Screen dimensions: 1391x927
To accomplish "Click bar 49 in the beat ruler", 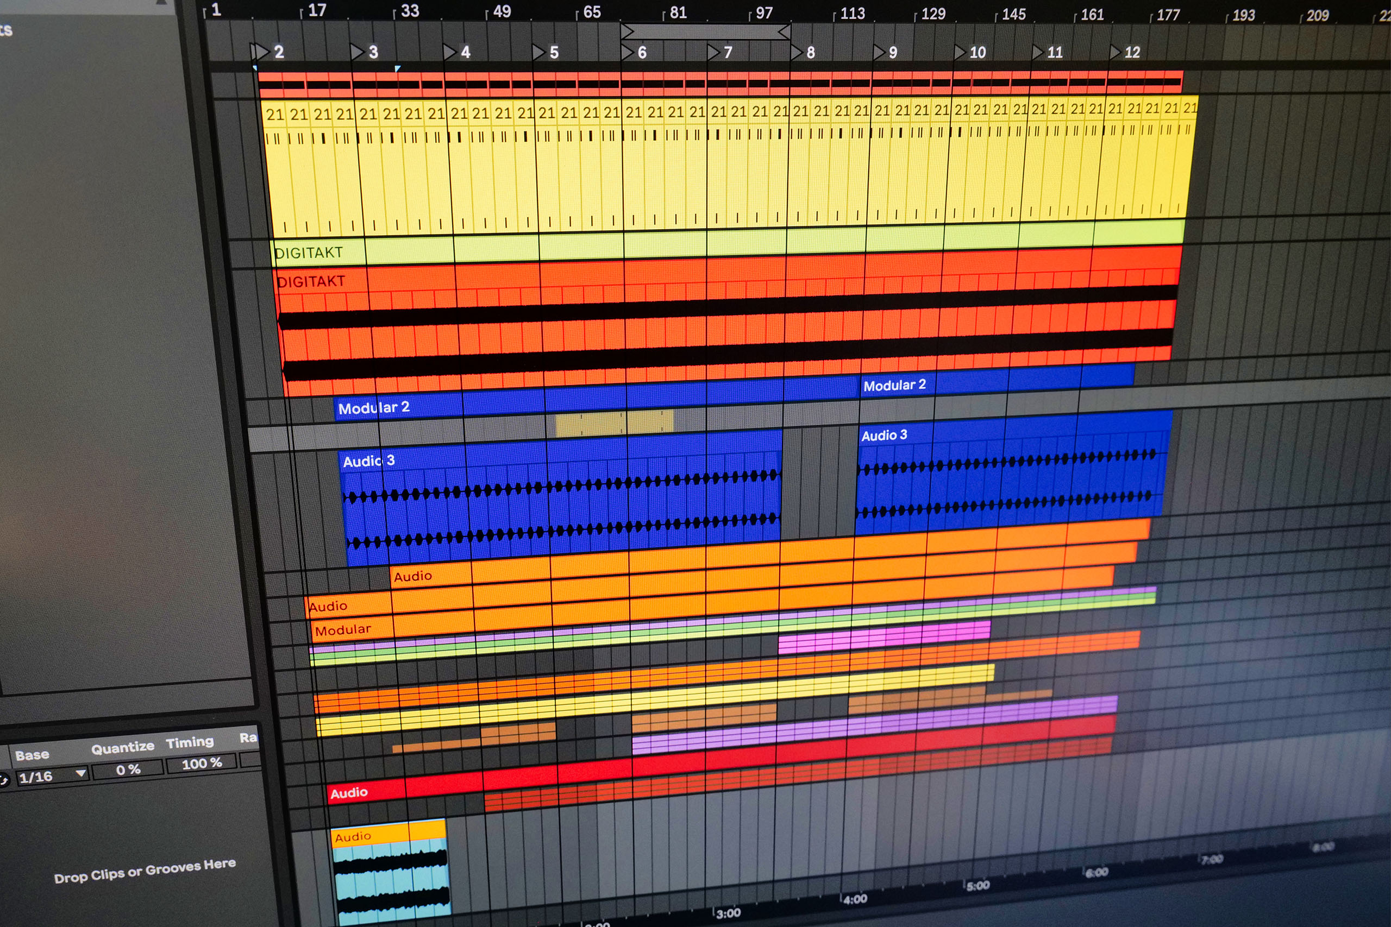I will [499, 11].
